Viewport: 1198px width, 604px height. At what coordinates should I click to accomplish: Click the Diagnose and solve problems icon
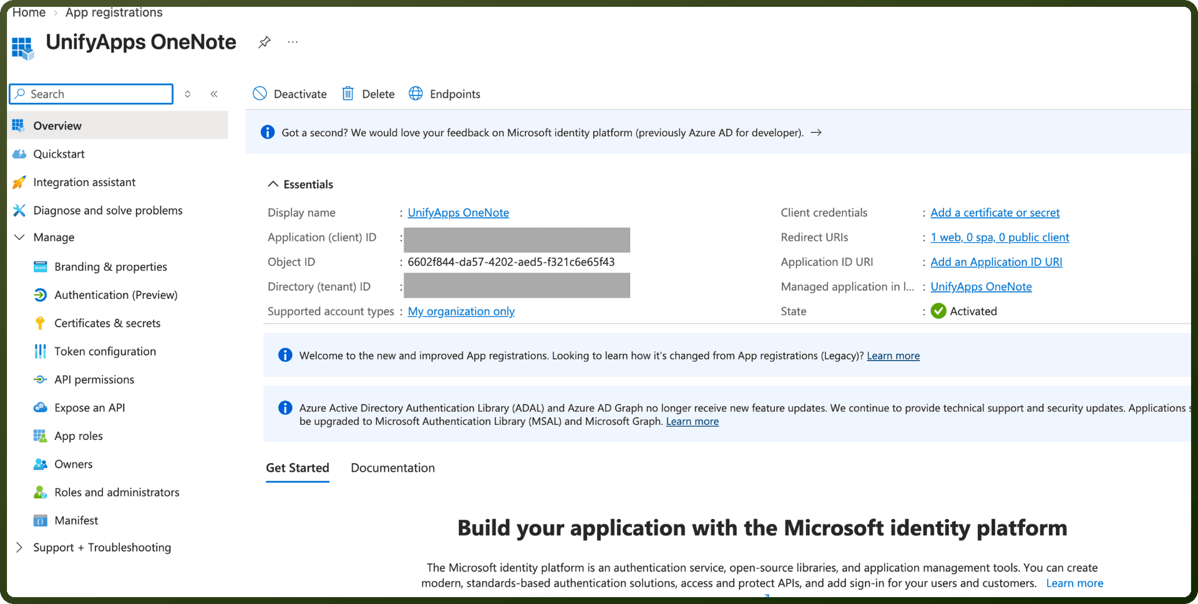click(x=19, y=210)
